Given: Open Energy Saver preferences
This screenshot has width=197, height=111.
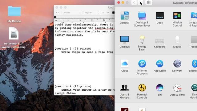Looking at the screenshot, I should point(142,43).
